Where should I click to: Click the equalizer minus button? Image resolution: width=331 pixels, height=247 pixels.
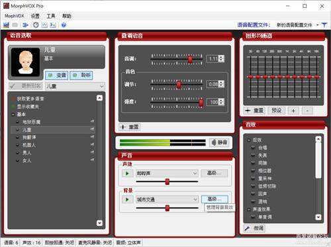click(x=307, y=111)
